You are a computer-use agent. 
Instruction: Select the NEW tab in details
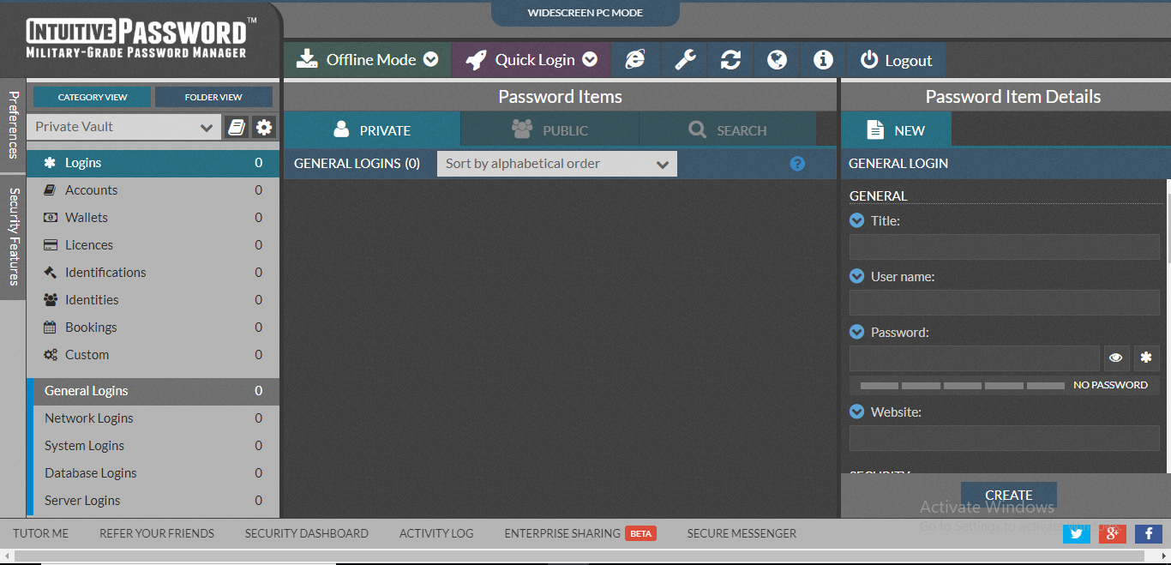pyautogui.click(x=896, y=130)
